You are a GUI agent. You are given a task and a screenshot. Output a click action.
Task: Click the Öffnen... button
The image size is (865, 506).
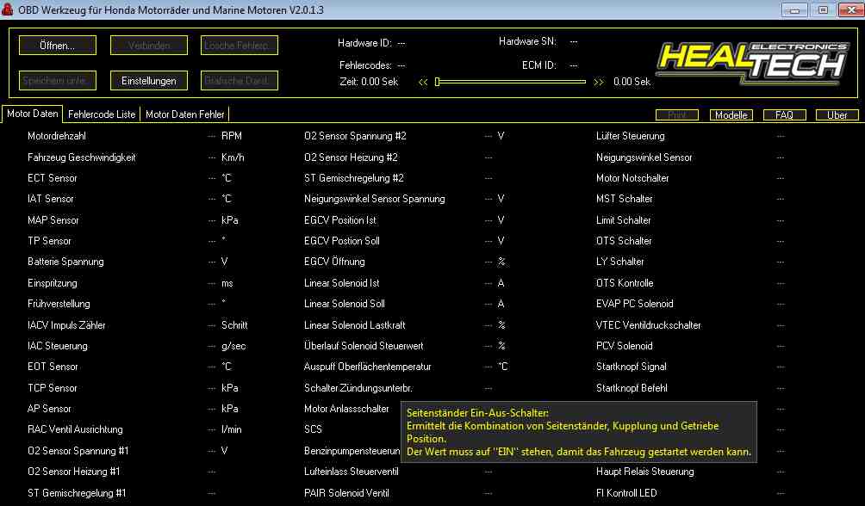(57, 45)
